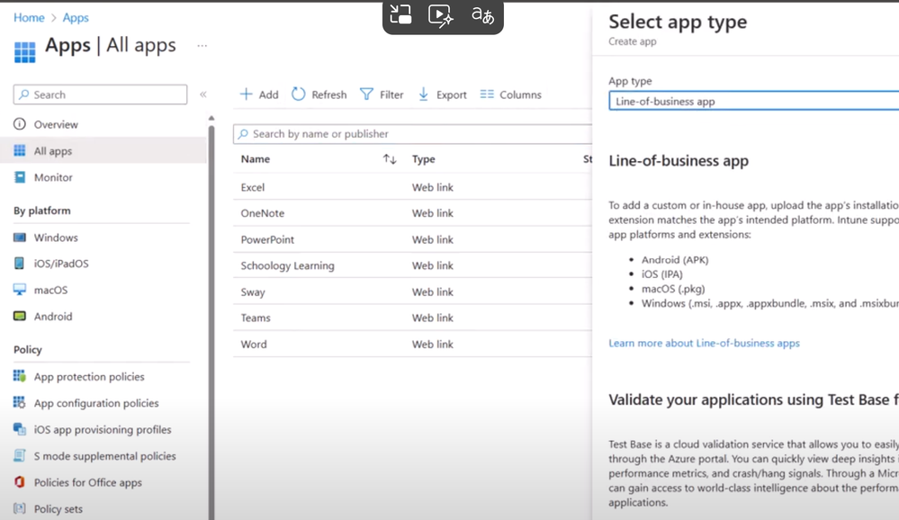899x520 pixels.
Task: Open the Overview menu item
Action: pyautogui.click(x=56, y=124)
